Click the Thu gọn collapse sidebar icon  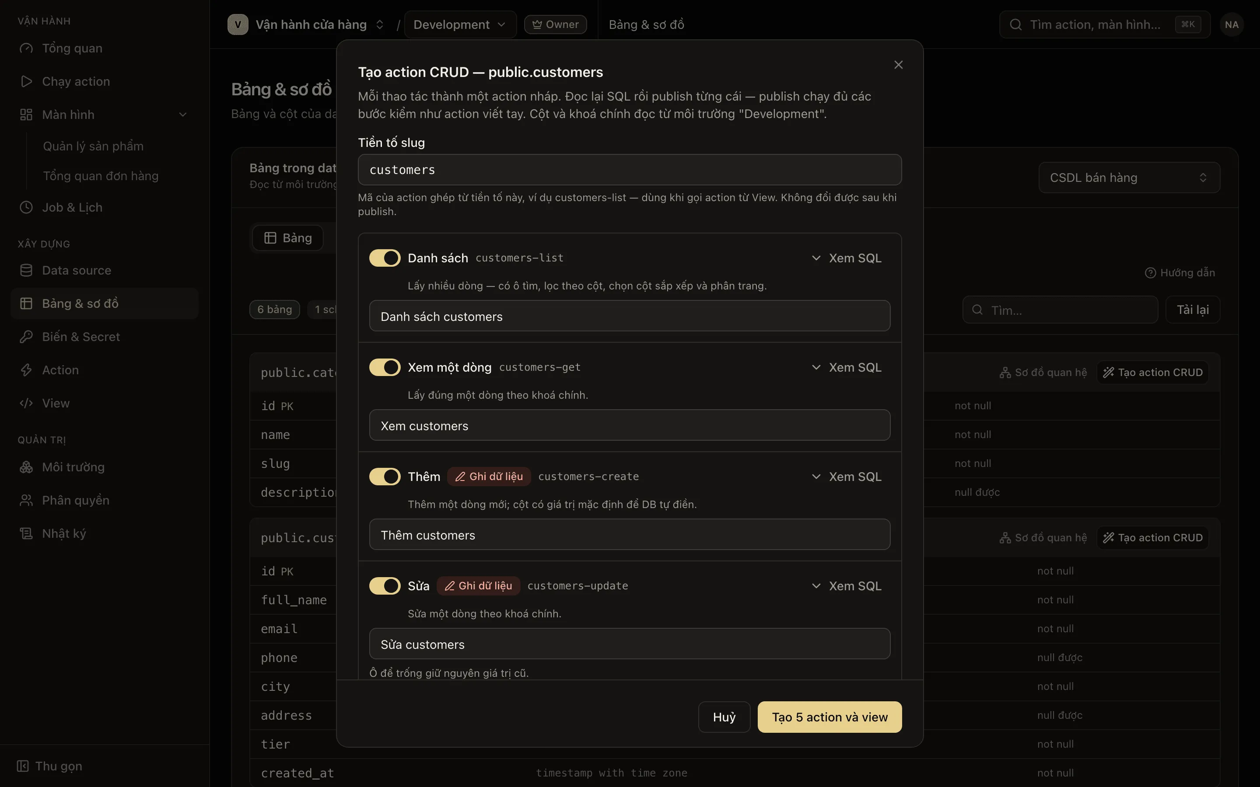tap(23, 766)
